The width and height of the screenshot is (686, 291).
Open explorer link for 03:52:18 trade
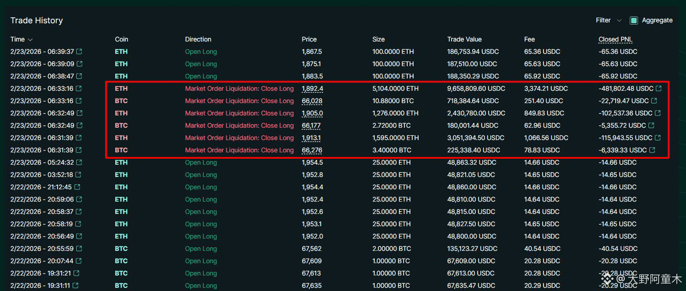point(79,175)
